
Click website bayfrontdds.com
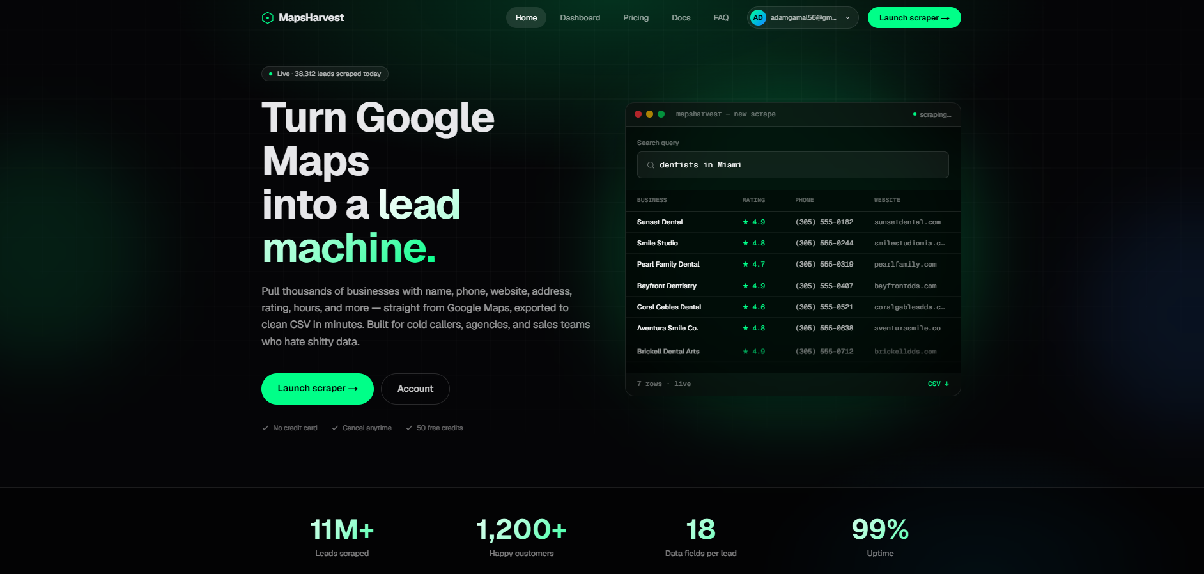tap(906, 286)
